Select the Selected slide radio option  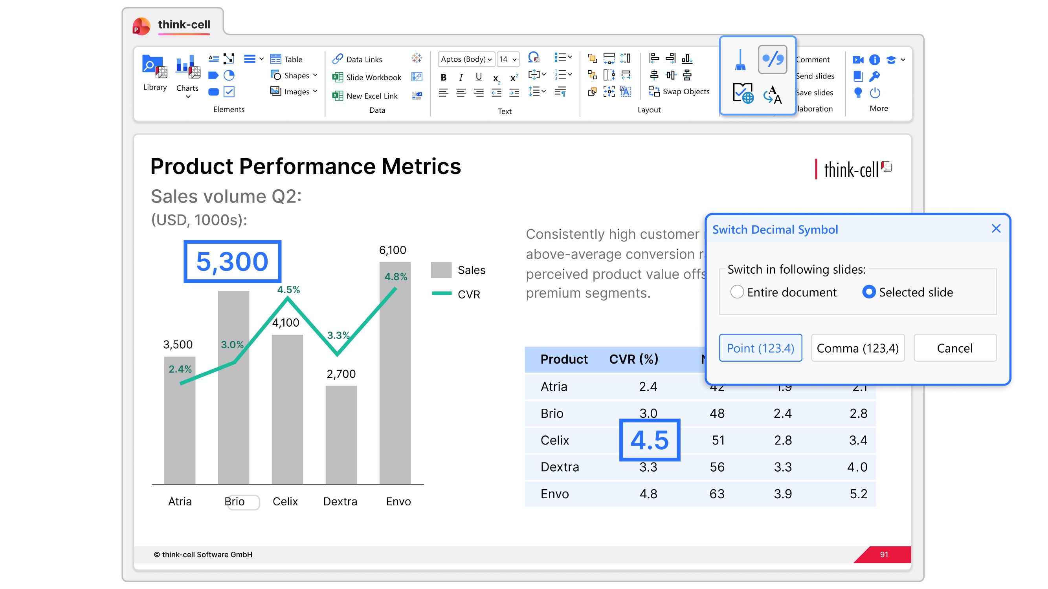pyautogui.click(x=868, y=292)
